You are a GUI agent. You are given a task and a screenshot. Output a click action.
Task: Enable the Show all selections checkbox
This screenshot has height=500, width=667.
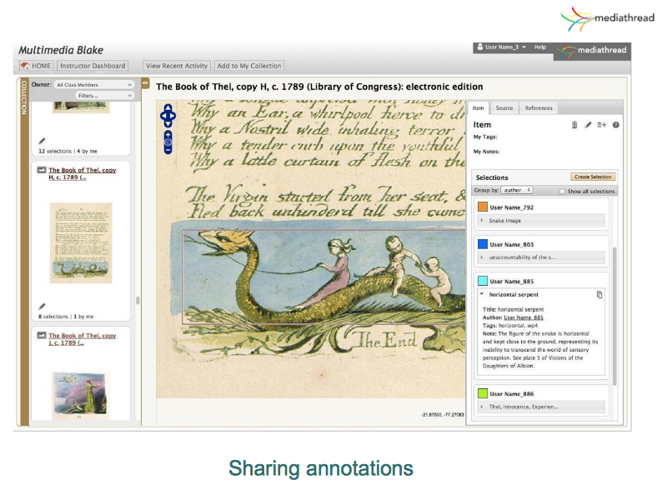coord(562,191)
